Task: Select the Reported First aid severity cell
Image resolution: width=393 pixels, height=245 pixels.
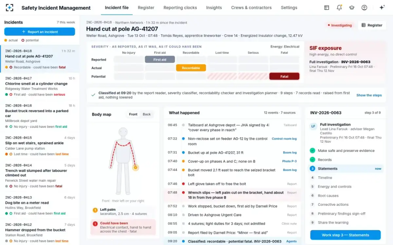Action: (160, 59)
